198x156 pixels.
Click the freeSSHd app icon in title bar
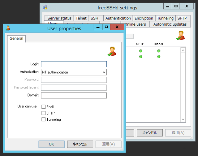45,7
